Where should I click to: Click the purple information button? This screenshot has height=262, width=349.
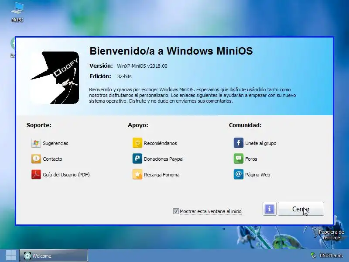(269, 209)
